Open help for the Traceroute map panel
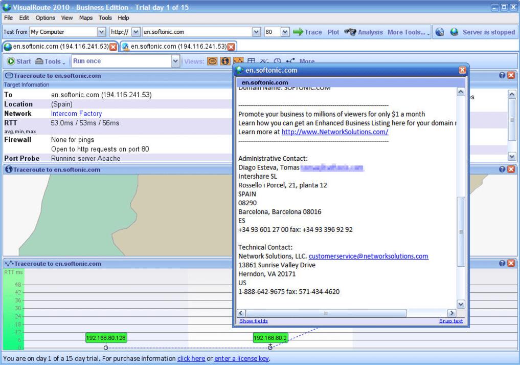This screenshot has width=520, height=365. [502, 169]
